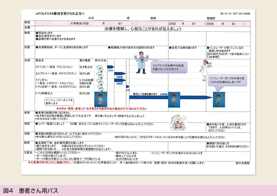277x196 pixels.
Task: Click the IV bag icon in the カイトリル row
Action: point(100,68)
